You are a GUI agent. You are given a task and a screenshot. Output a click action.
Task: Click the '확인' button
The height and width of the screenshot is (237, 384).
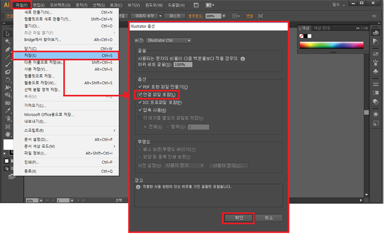(238, 218)
